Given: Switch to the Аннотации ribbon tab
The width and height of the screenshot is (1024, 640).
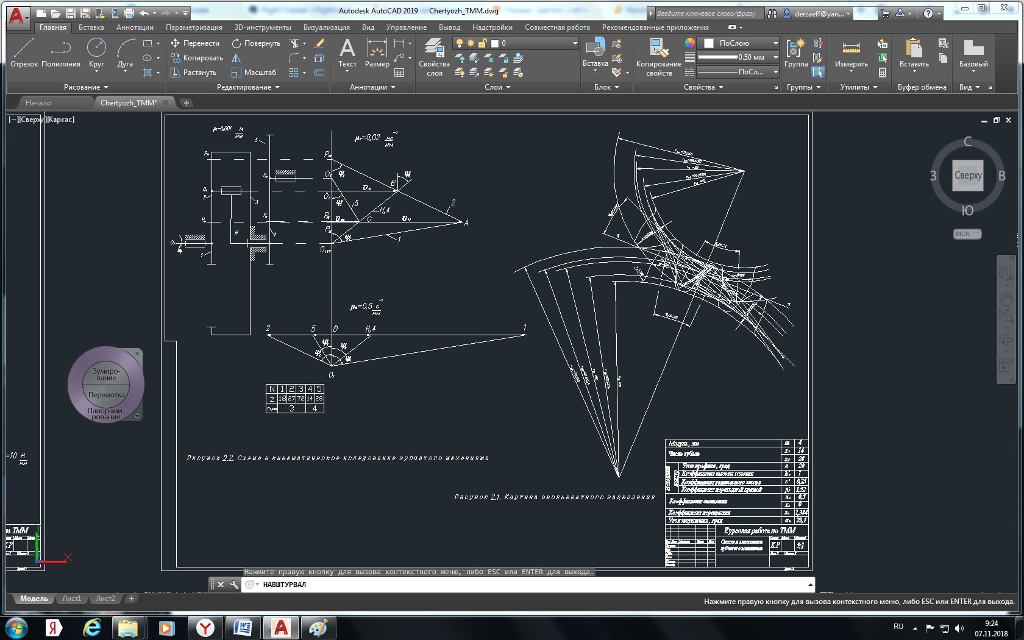Looking at the screenshot, I should [x=135, y=27].
